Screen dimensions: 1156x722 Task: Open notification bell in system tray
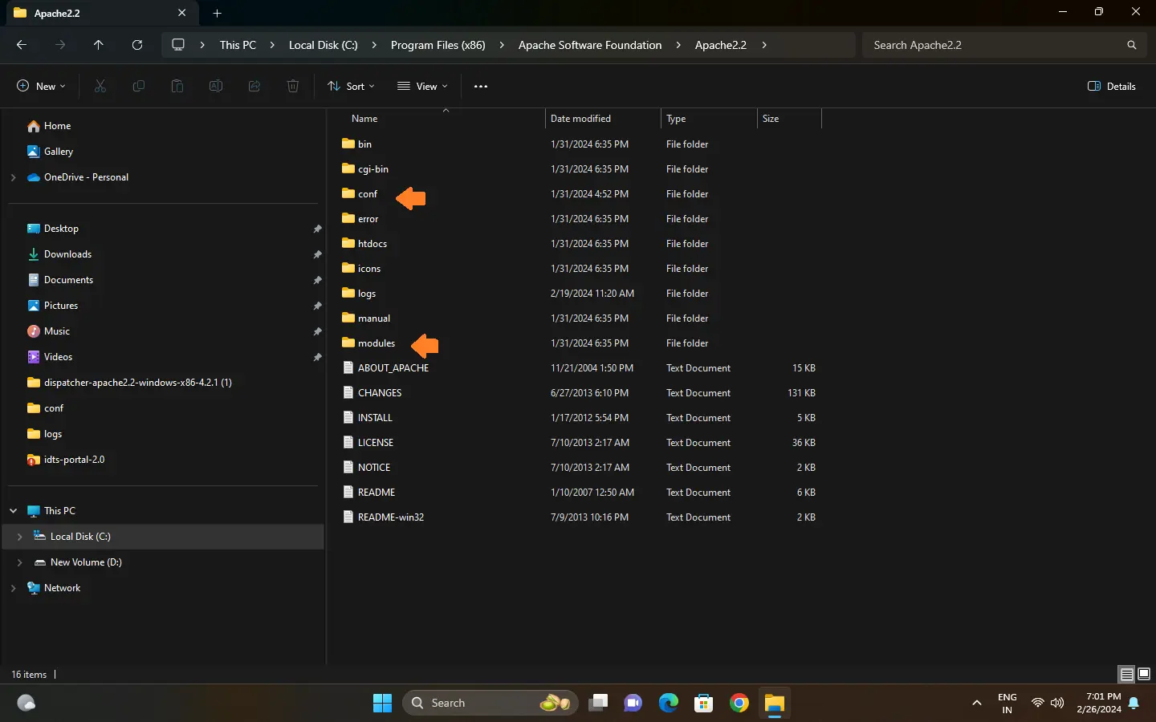[1134, 703]
